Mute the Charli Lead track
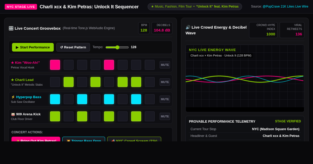Image resolution: width=313 pixels, height=164 pixels. (165, 82)
